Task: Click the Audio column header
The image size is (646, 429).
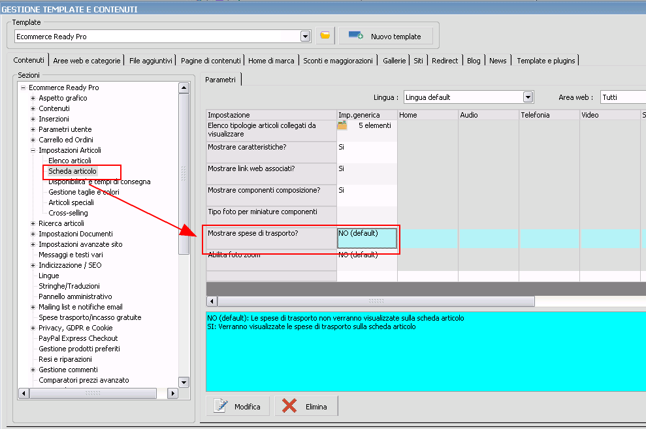Action: 489,115
